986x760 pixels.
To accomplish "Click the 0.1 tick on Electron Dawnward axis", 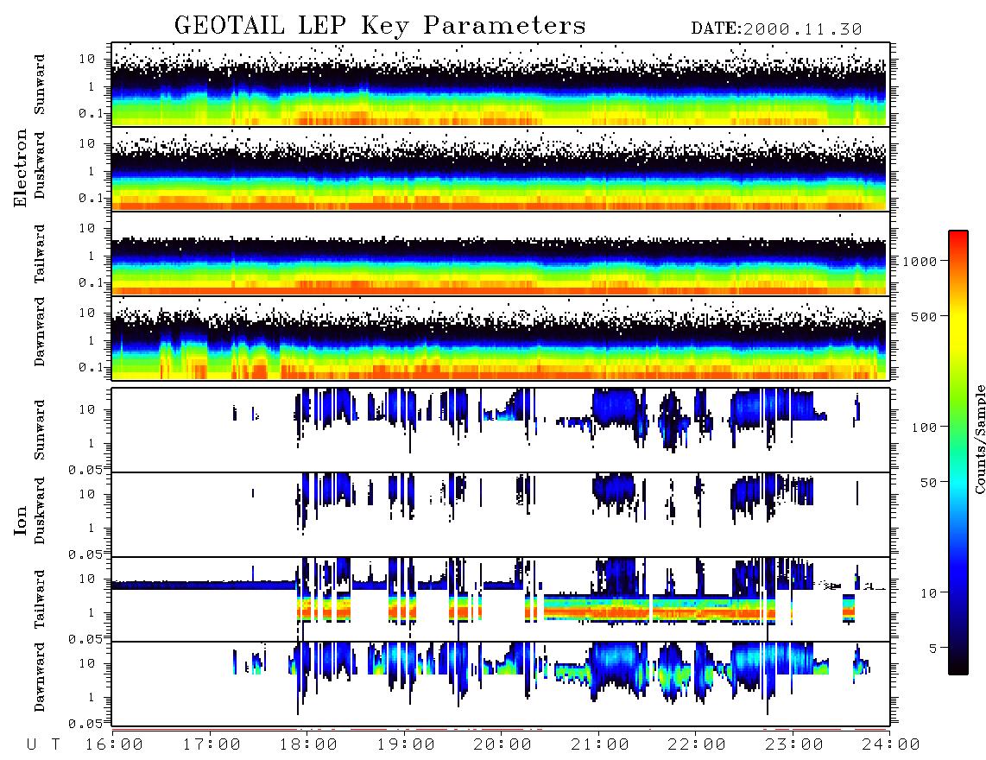I will click(x=92, y=367).
